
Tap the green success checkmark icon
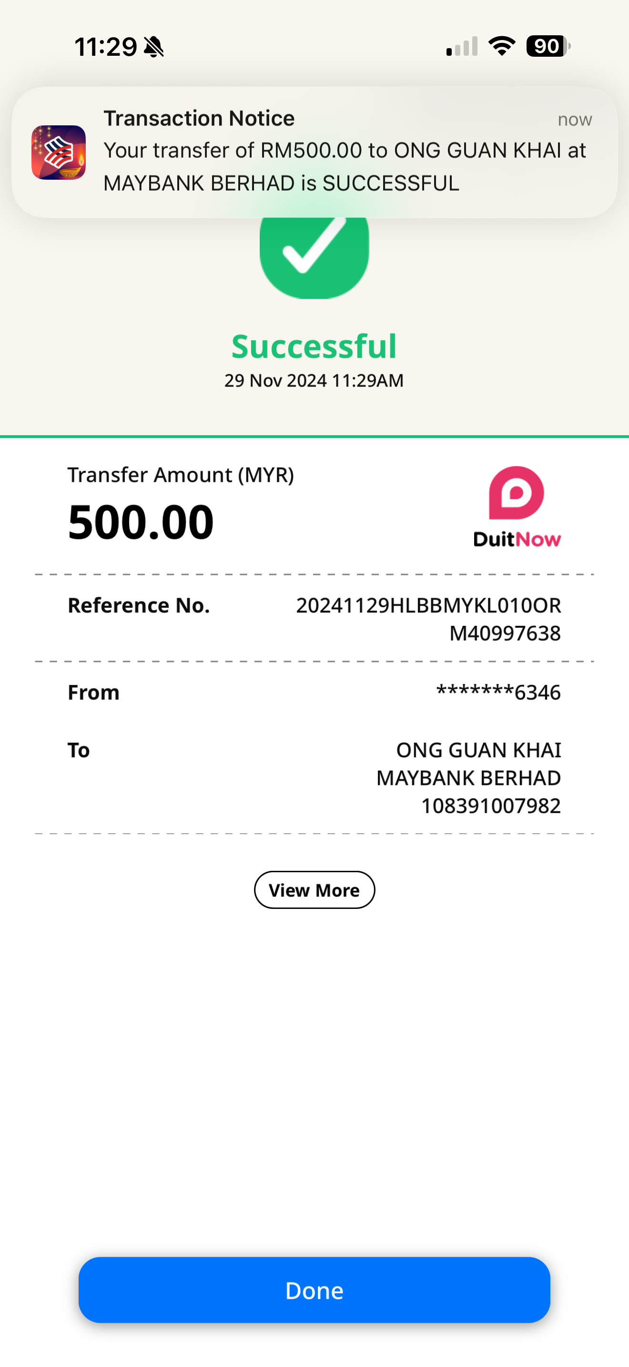tap(314, 252)
